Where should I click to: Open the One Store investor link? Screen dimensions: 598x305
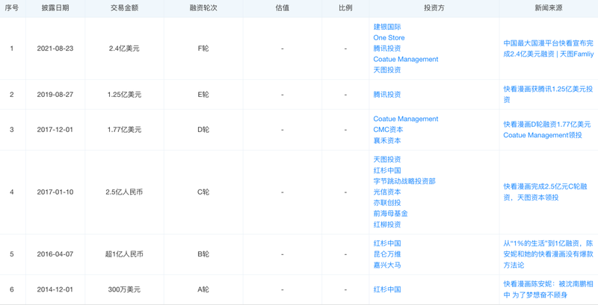pos(389,37)
